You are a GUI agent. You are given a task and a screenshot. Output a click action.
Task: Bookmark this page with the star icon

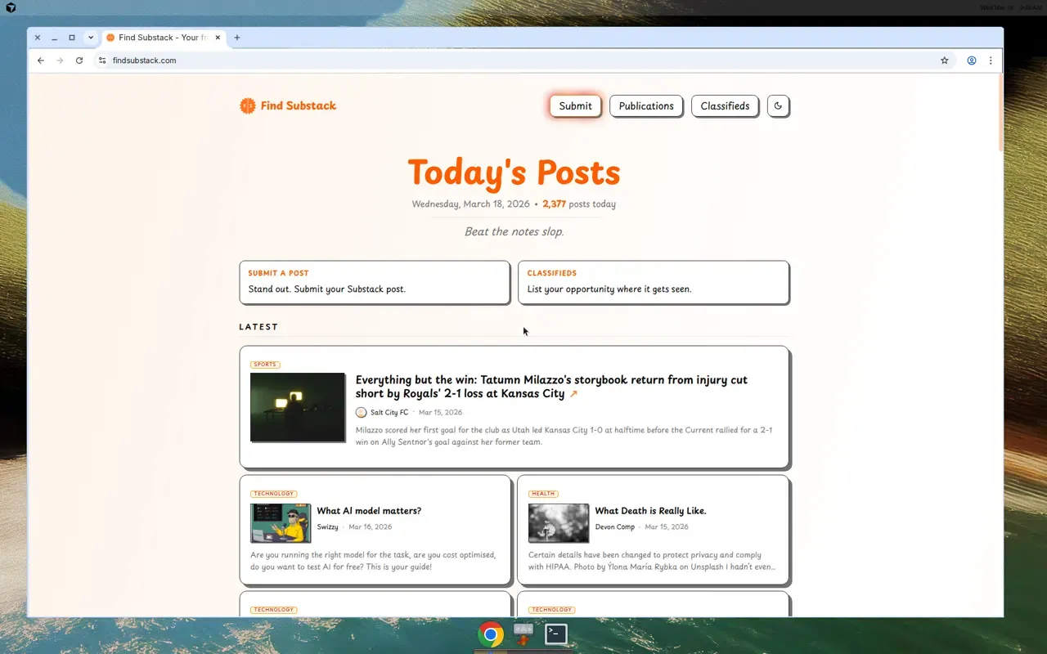[944, 60]
